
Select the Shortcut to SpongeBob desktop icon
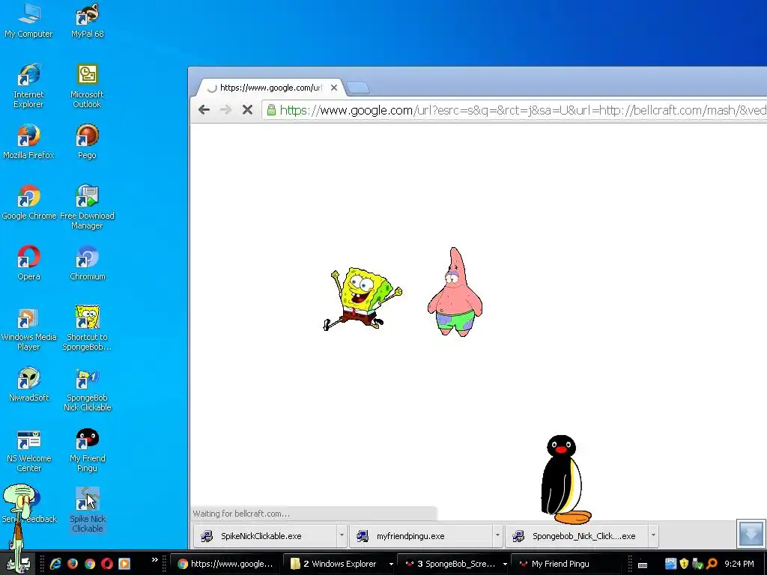(x=87, y=328)
